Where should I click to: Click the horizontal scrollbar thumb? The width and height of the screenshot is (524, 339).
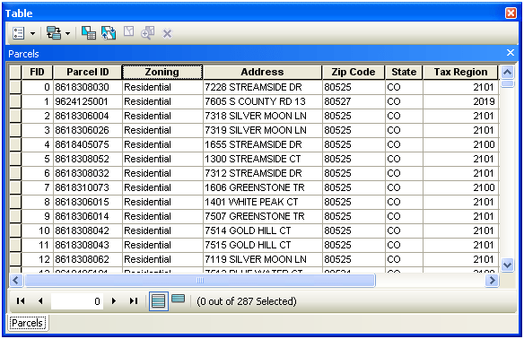click(200, 280)
